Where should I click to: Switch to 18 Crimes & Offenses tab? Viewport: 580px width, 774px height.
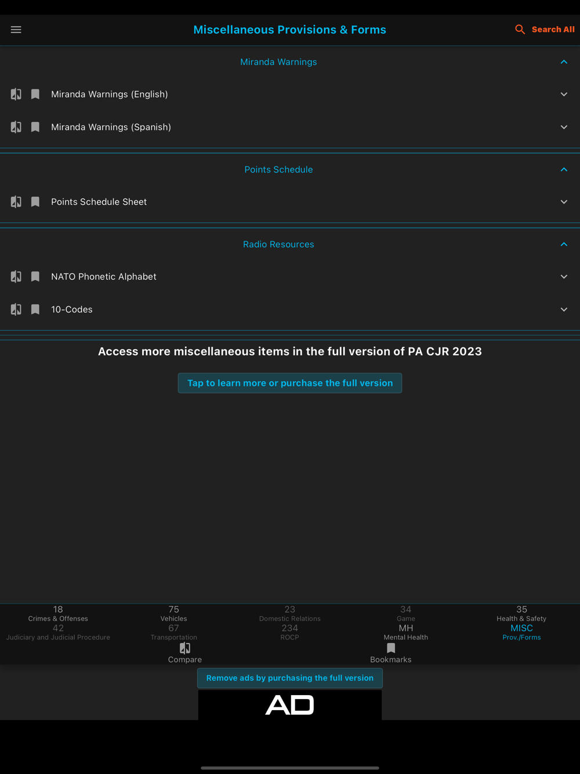pyautogui.click(x=58, y=614)
